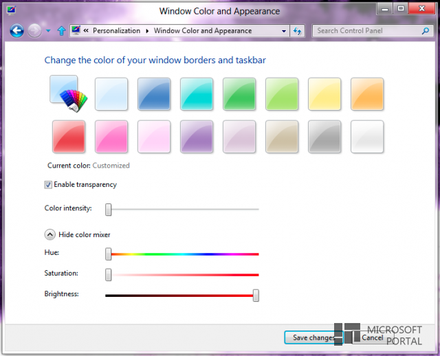Image resolution: width=440 pixels, height=356 pixels.
Task: Choose the deep blue color swatch
Action: click(x=154, y=94)
